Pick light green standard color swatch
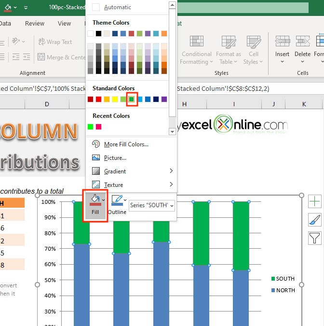 coord(123,99)
